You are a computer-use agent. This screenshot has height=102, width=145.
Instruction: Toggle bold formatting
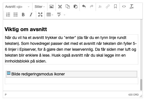coord(23,15)
